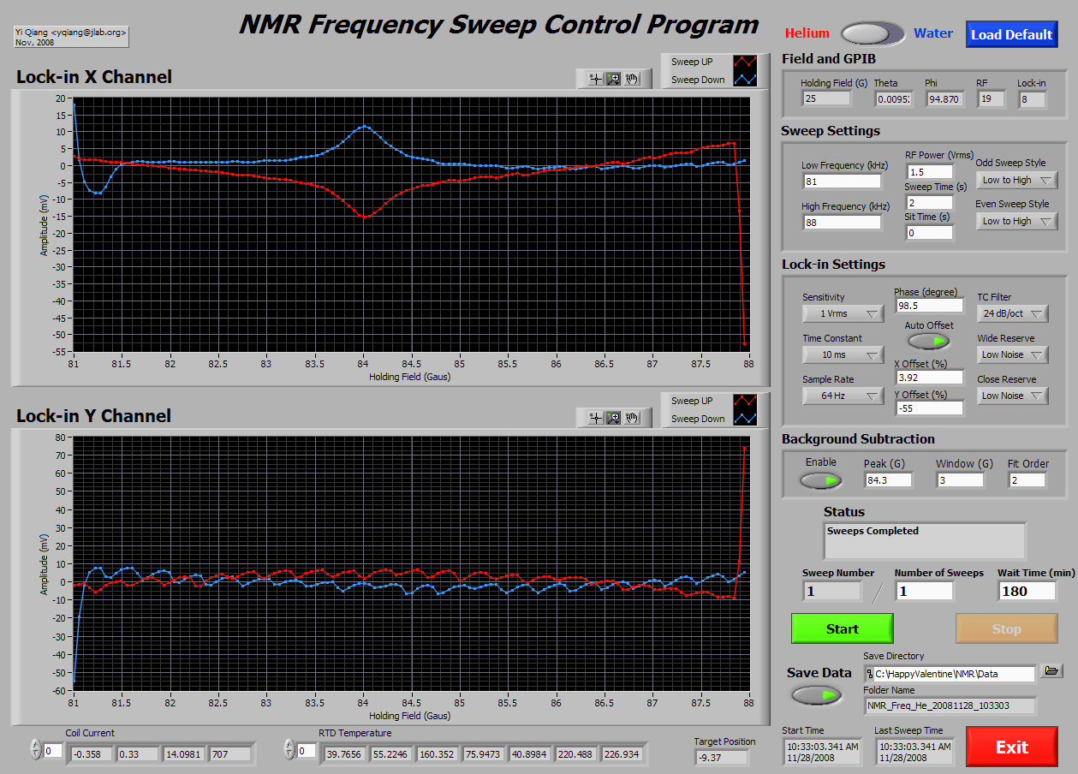Open the Sensitivity dropdown

point(843,313)
